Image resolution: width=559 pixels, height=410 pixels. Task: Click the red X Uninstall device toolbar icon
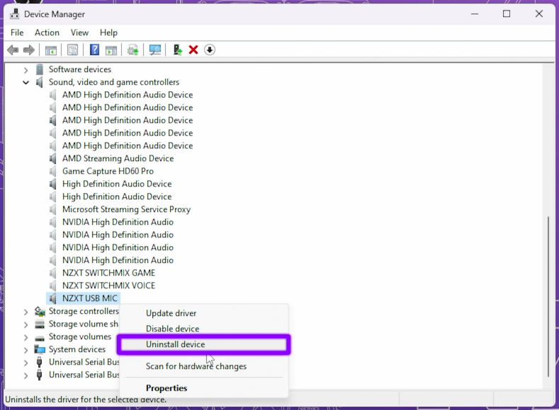tap(193, 50)
